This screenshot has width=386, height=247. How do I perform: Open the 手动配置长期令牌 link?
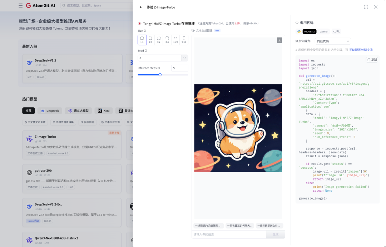click(x=361, y=50)
